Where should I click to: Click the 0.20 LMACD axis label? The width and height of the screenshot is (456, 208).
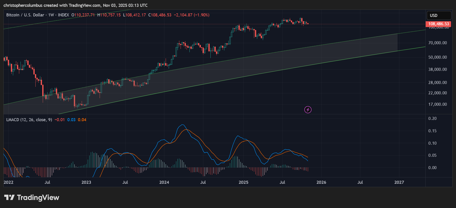tap(432, 118)
